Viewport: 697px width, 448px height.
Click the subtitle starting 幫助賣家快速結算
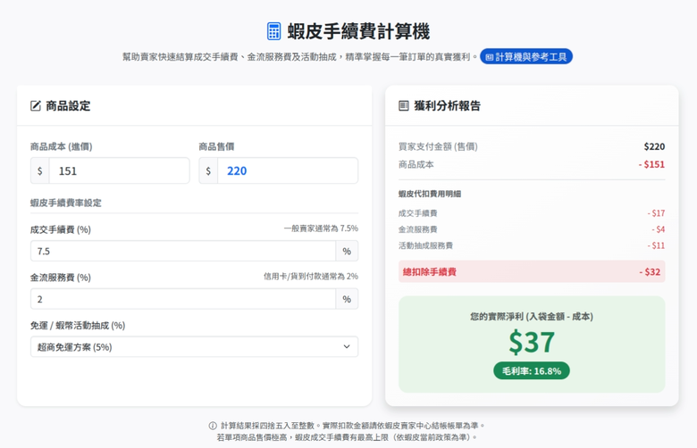click(300, 57)
